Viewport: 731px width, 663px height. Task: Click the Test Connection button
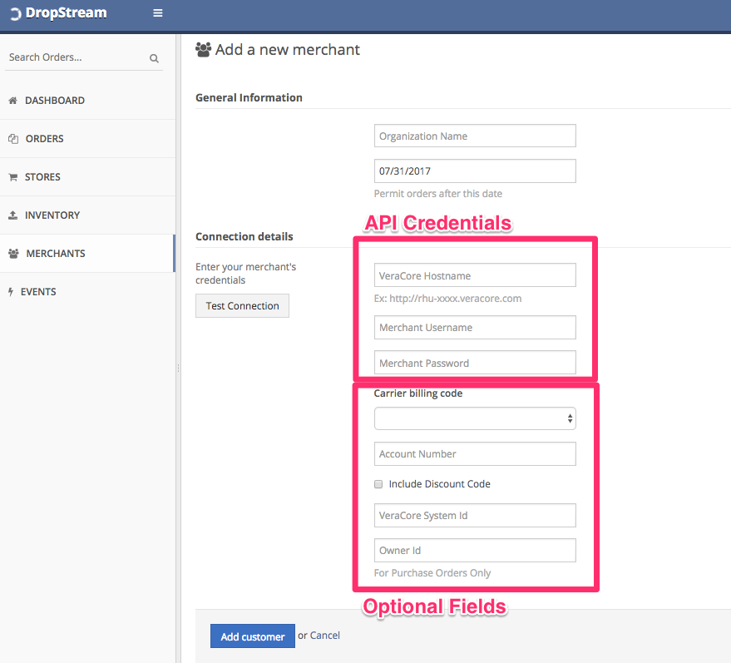[x=242, y=306]
